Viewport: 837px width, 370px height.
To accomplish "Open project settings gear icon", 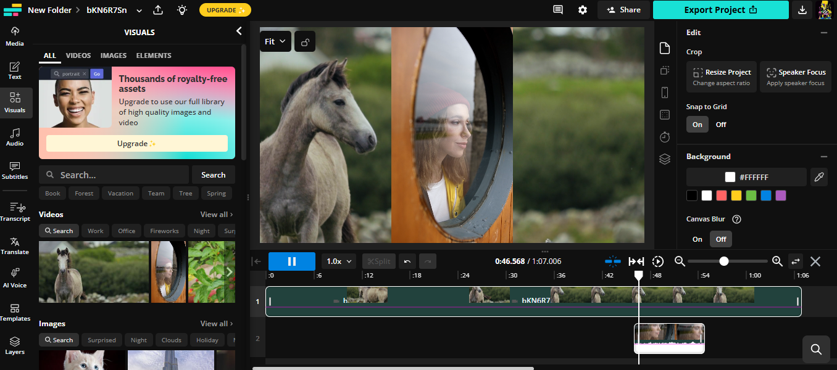I will 583,10.
